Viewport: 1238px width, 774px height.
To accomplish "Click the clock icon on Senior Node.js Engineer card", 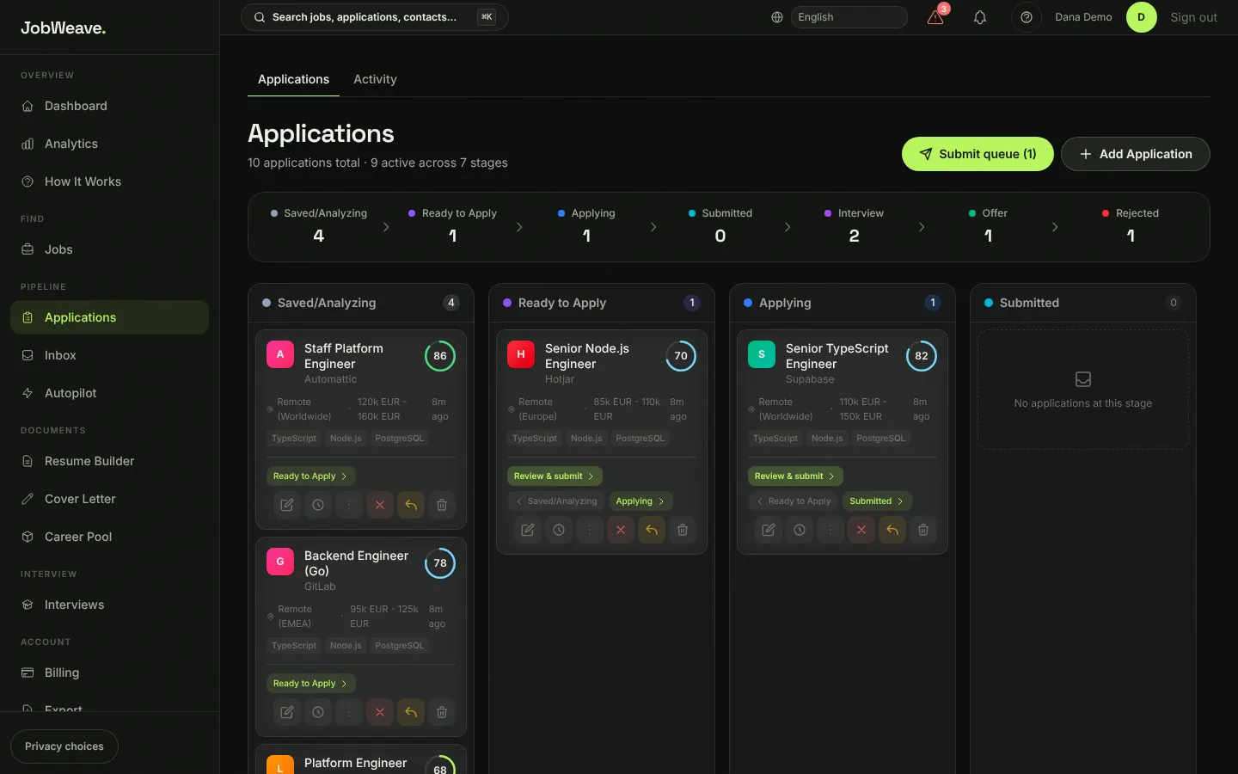I will 559,530.
